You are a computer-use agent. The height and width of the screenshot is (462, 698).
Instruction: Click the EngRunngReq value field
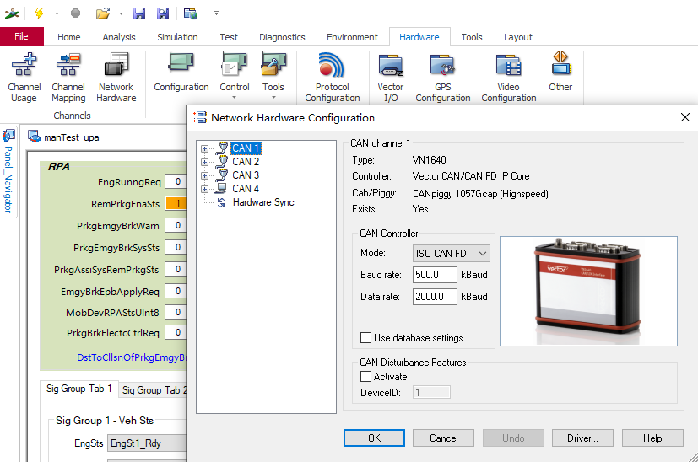pos(176,182)
